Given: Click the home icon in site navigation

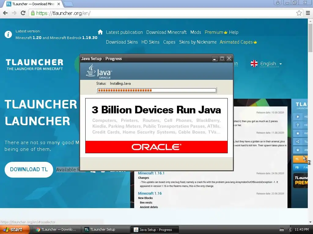Looking at the screenshot, I should (100, 32).
